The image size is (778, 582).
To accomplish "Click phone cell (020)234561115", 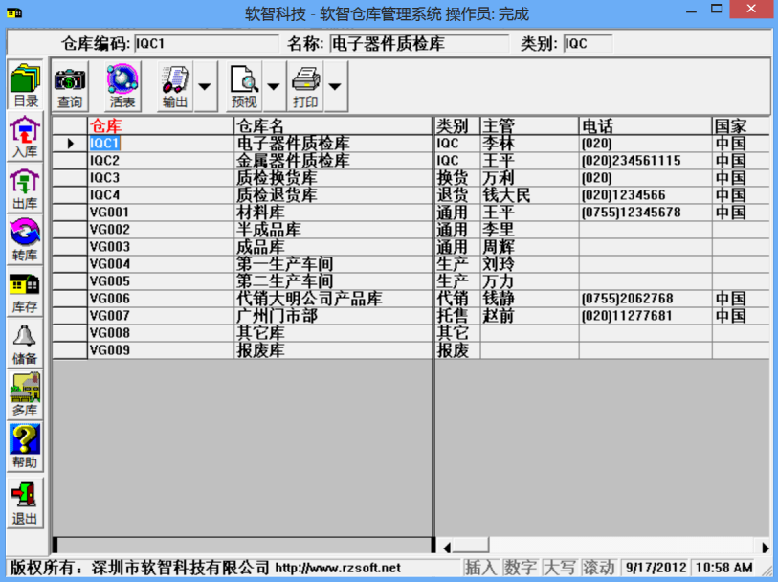I will (645, 161).
